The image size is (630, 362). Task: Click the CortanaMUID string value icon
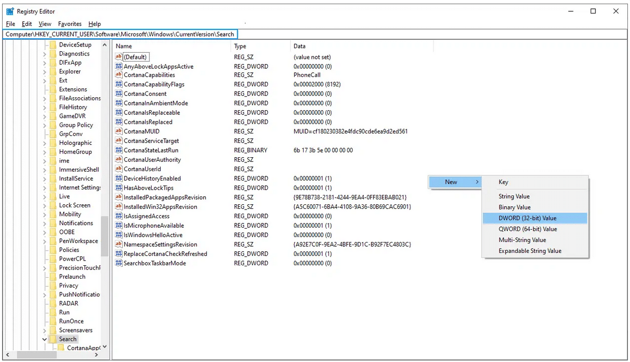[x=119, y=131]
